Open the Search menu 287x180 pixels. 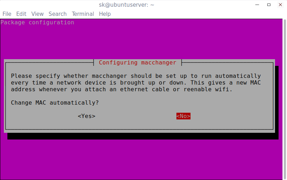coord(57,14)
